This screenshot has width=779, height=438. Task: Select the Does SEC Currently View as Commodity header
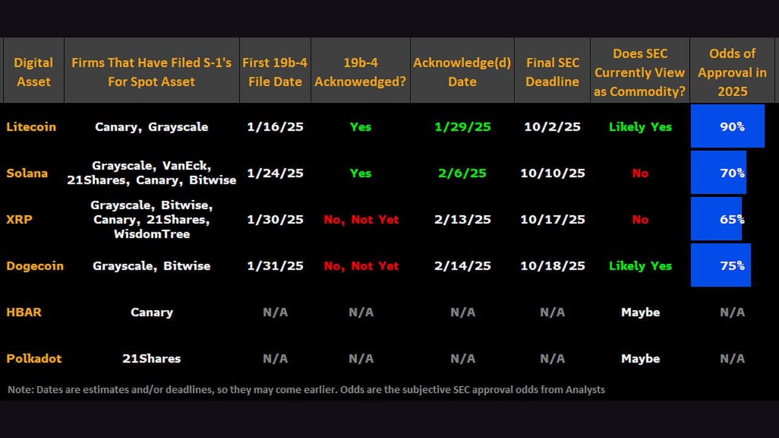(640, 72)
